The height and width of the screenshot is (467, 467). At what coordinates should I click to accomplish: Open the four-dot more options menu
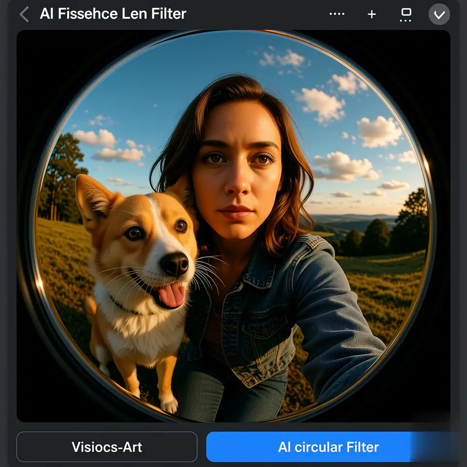(337, 14)
